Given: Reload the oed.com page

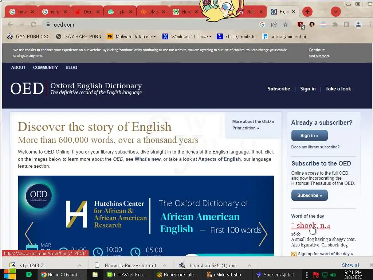Looking at the screenshot, I should pos(34,24).
